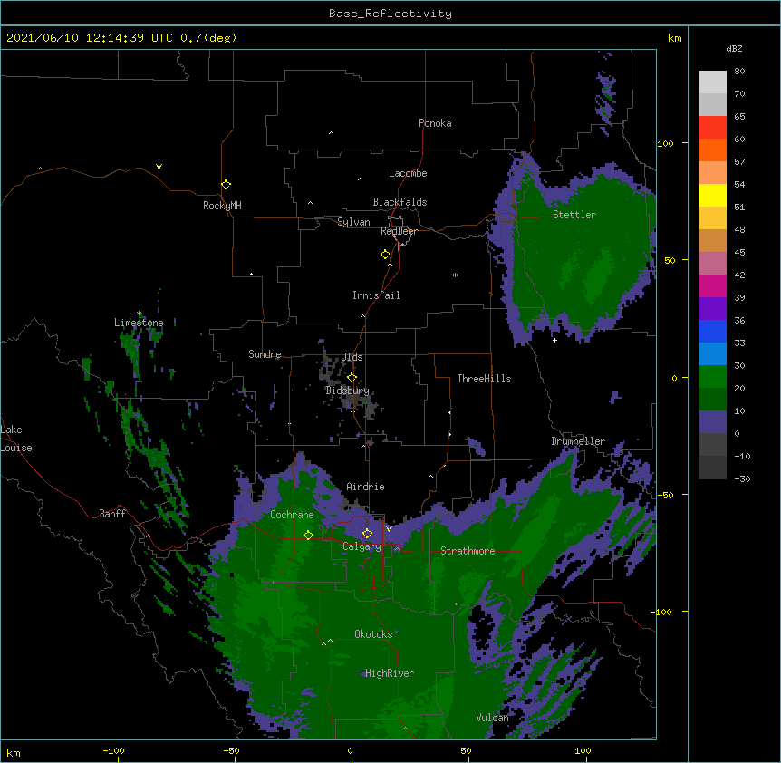Select the Vulcan label
The height and width of the screenshot is (763, 781).
point(492,718)
